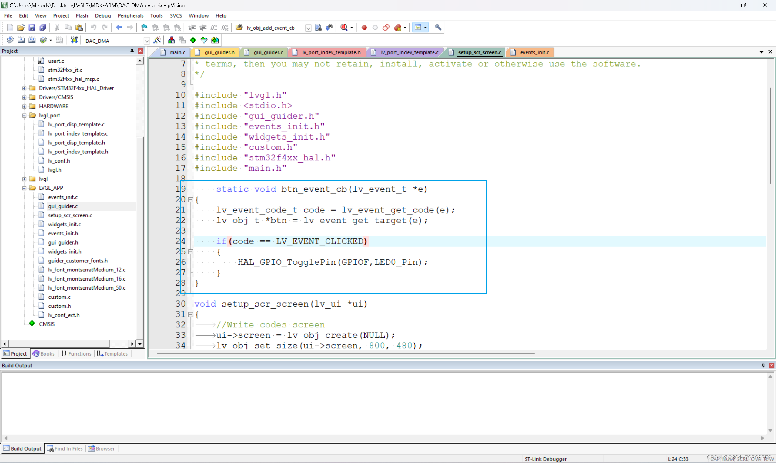This screenshot has height=463, width=776.
Task: Open the Peripherals menu
Action: click(131, 15)
